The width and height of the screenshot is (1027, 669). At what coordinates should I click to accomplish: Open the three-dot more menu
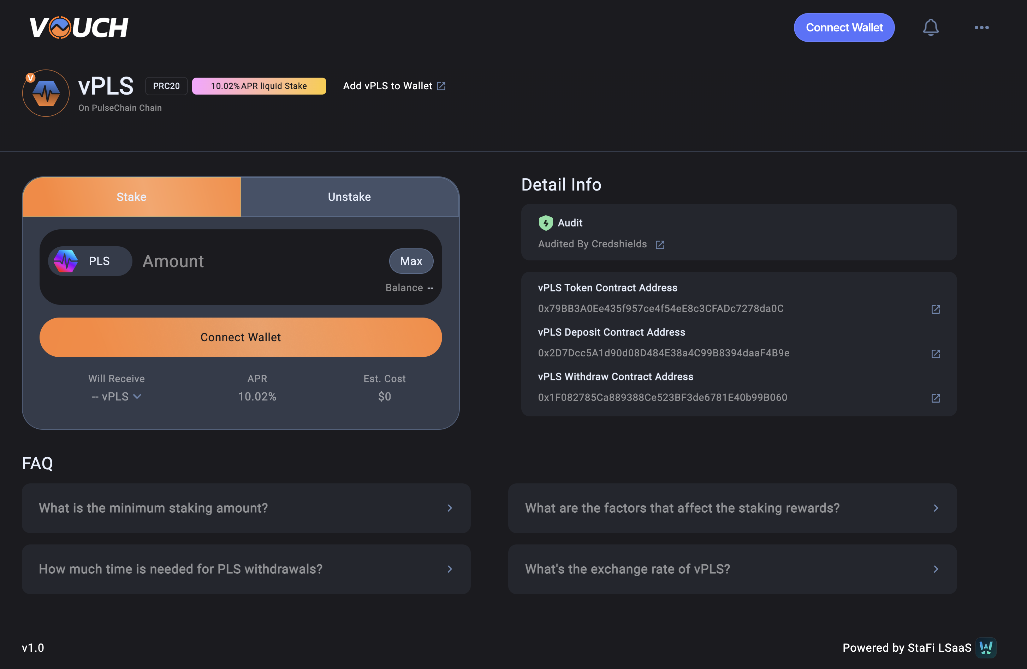click(x=981, y=28)
